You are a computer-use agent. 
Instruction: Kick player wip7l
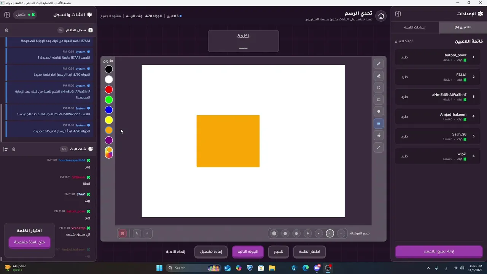coord(404,156)
